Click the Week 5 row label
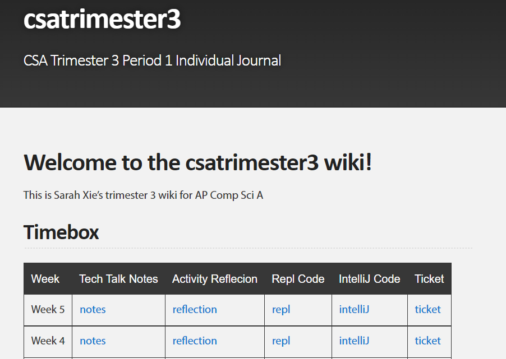The image size is (506, 359). click(48, 310)
